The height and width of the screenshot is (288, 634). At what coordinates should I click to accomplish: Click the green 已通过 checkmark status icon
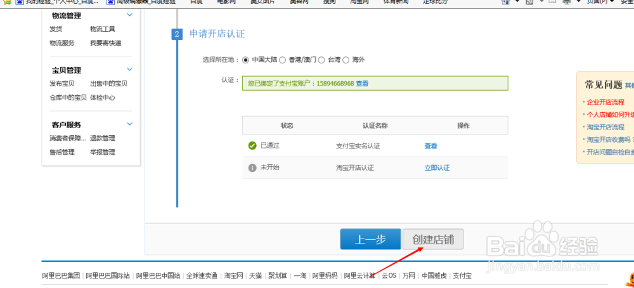[252, 146]
